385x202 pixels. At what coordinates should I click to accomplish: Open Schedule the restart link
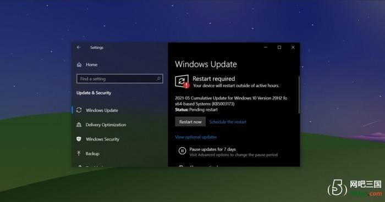(228, 122)
